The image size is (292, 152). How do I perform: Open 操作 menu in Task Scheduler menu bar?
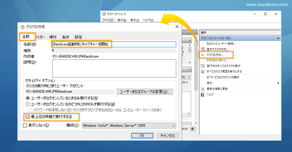click(x=122, y=20)
